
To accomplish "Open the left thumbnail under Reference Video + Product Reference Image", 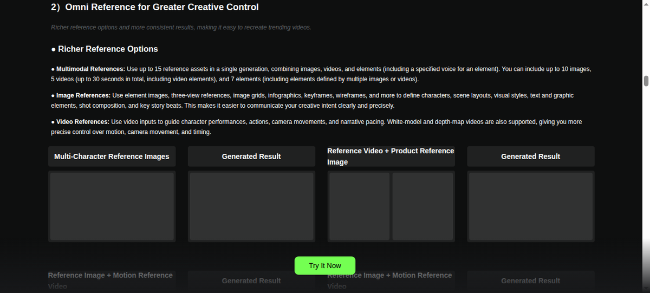I will click(359, 206).
